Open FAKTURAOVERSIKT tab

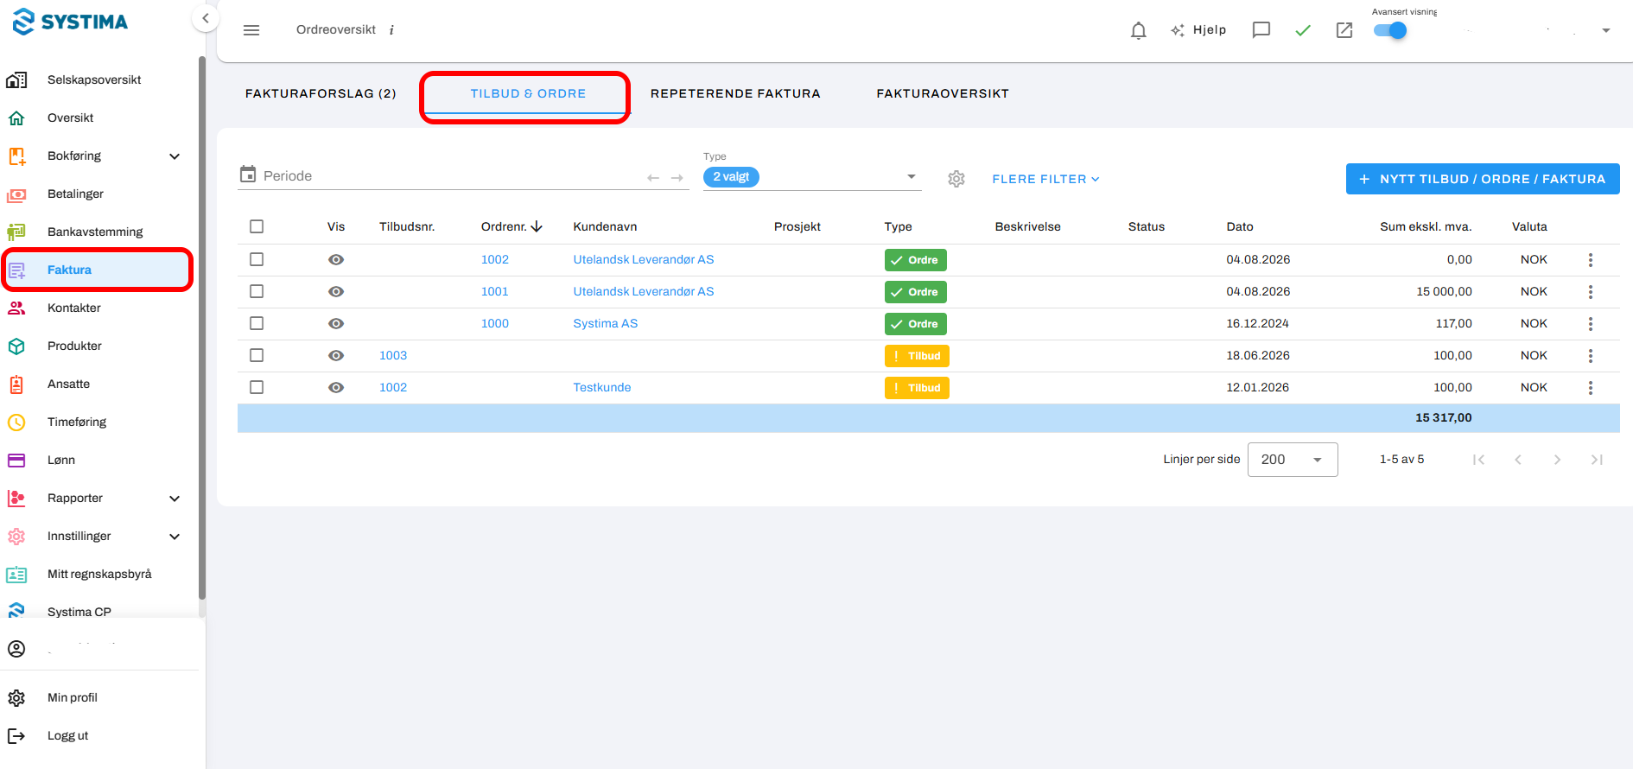click(943, 93)
